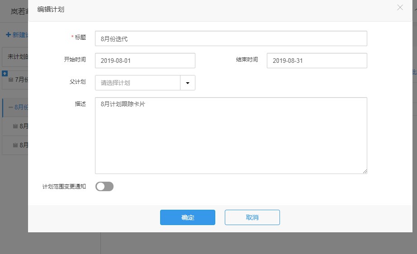The image size is (417, 254).
Task: Click the blue up-arrow icon above 7月份
Action: click(5, 73)
